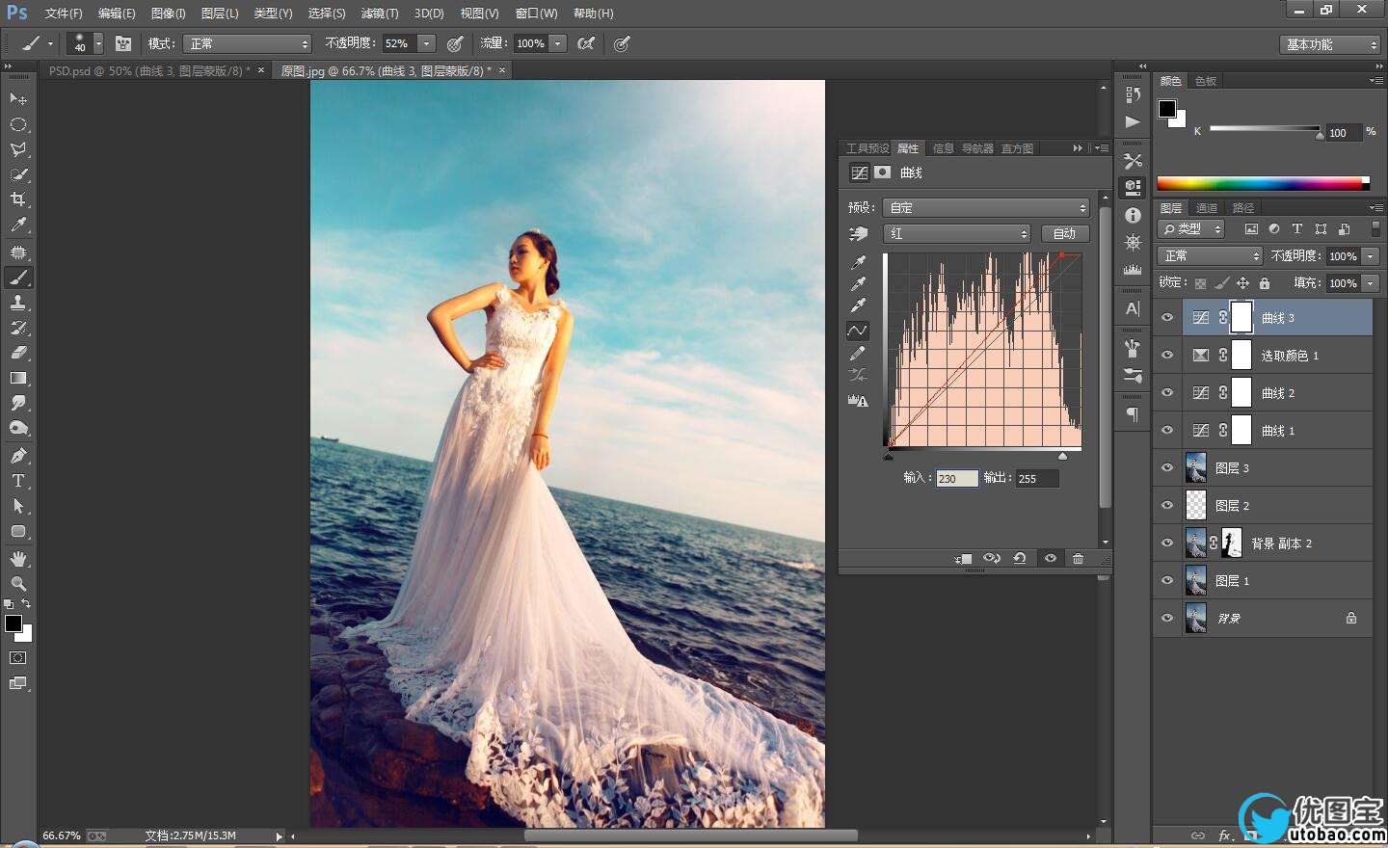Image resolution: width=1388 pixels, height=848 pixels.
Task: Open the channel 红 dropdown
Action: pos(956,233)
